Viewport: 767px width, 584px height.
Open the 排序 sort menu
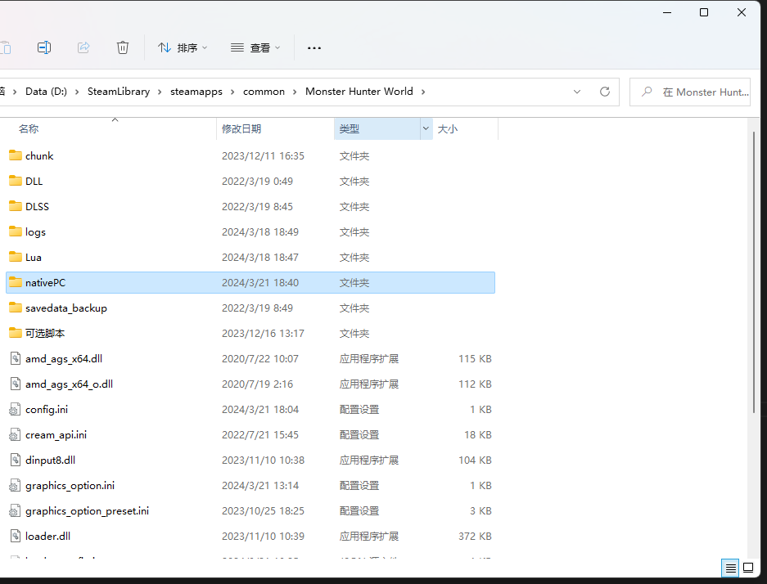183,47
